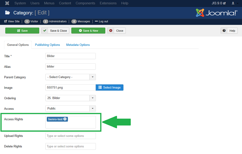Switch to the Publishing Options tab

point(47,45)
